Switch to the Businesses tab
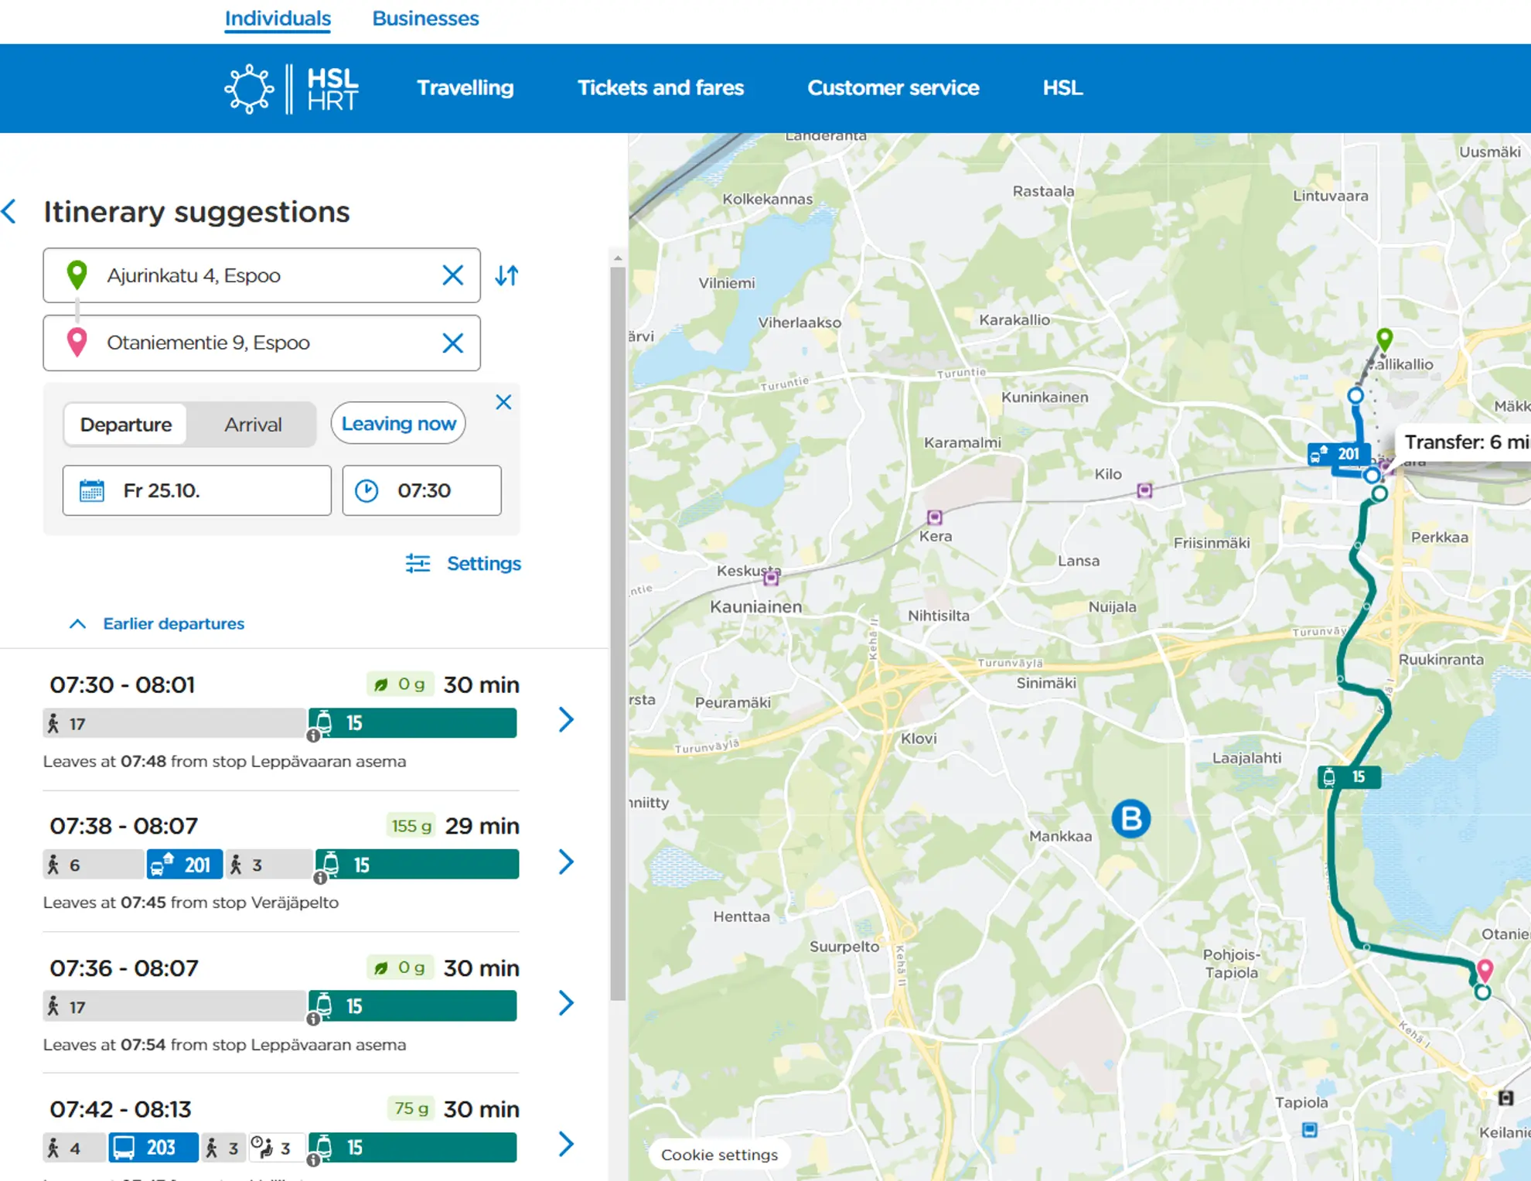The height and width of the screenshot is (1181, 1531). pos(425,19)
